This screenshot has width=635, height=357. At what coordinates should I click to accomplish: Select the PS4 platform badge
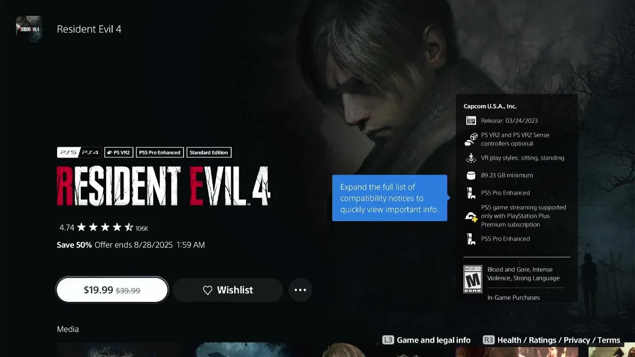click(x=90, y=153)
